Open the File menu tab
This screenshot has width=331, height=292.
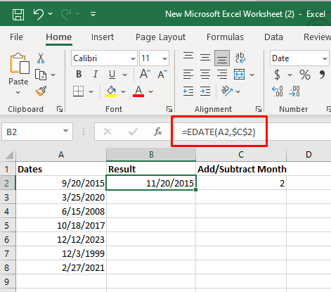(16, 37)
